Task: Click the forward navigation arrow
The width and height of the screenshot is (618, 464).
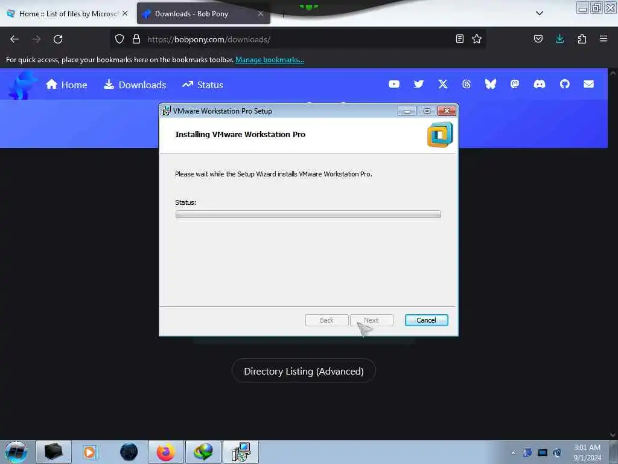Action: pyautogui.click(x=36, y=39)
